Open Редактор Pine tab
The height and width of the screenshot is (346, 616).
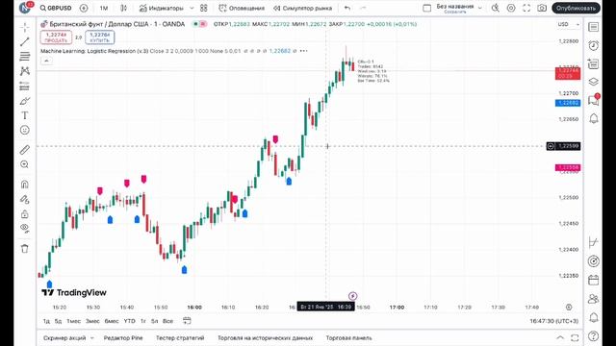point(123,337)
